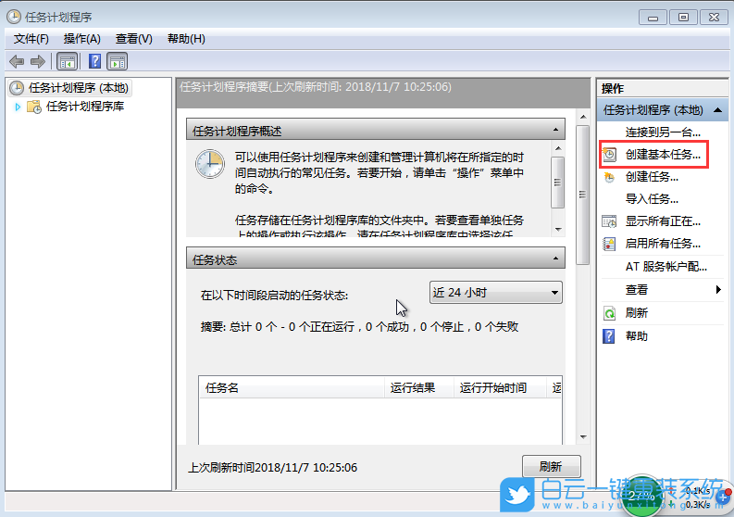Open the 近 24 小时 time range dropdown
The width and height of the screenshot is (734, 517).
[x=496, y=293]
